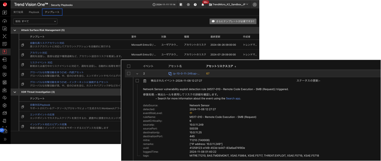
Task: Open the Search app link in remediation
Action: coord(233,99)
